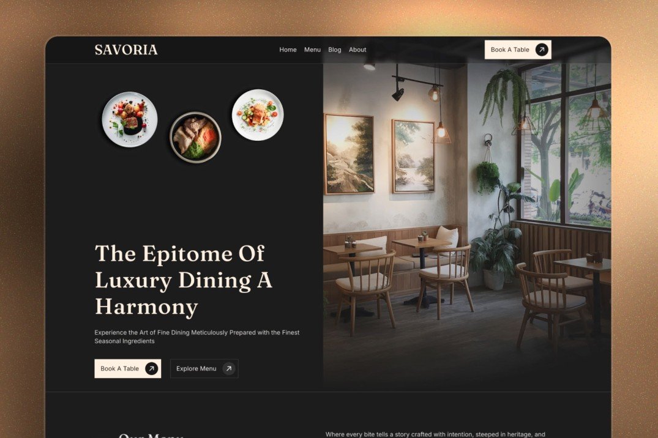
Task: Click the Where every bite tells a story text
Action: 435,434
